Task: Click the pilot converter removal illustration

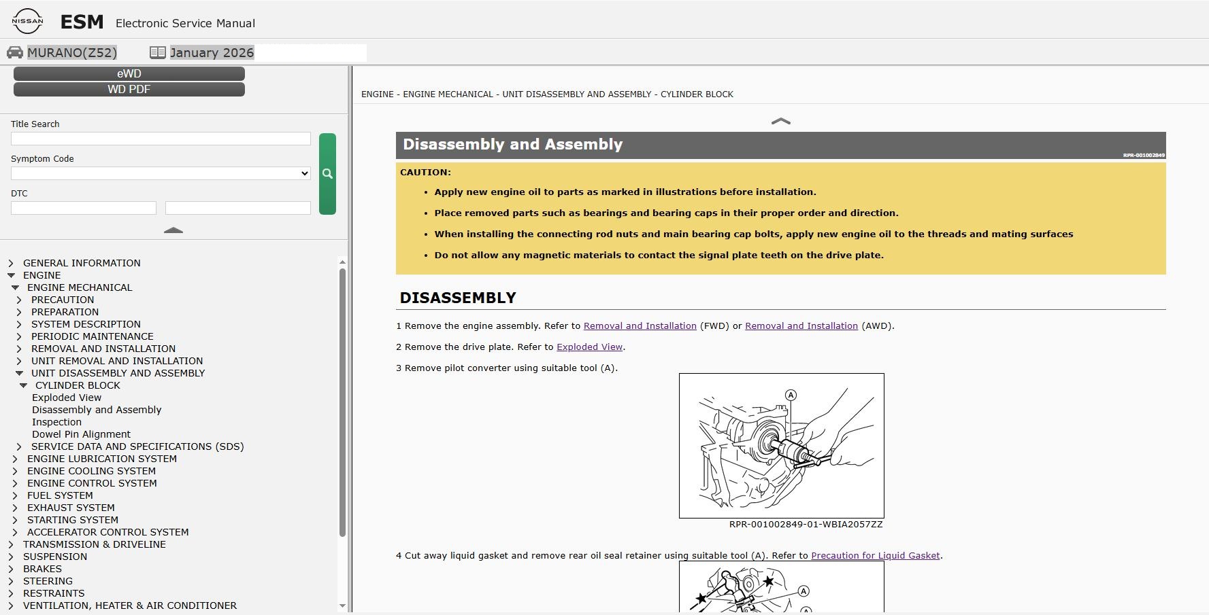Action: (x=782, y=446)
